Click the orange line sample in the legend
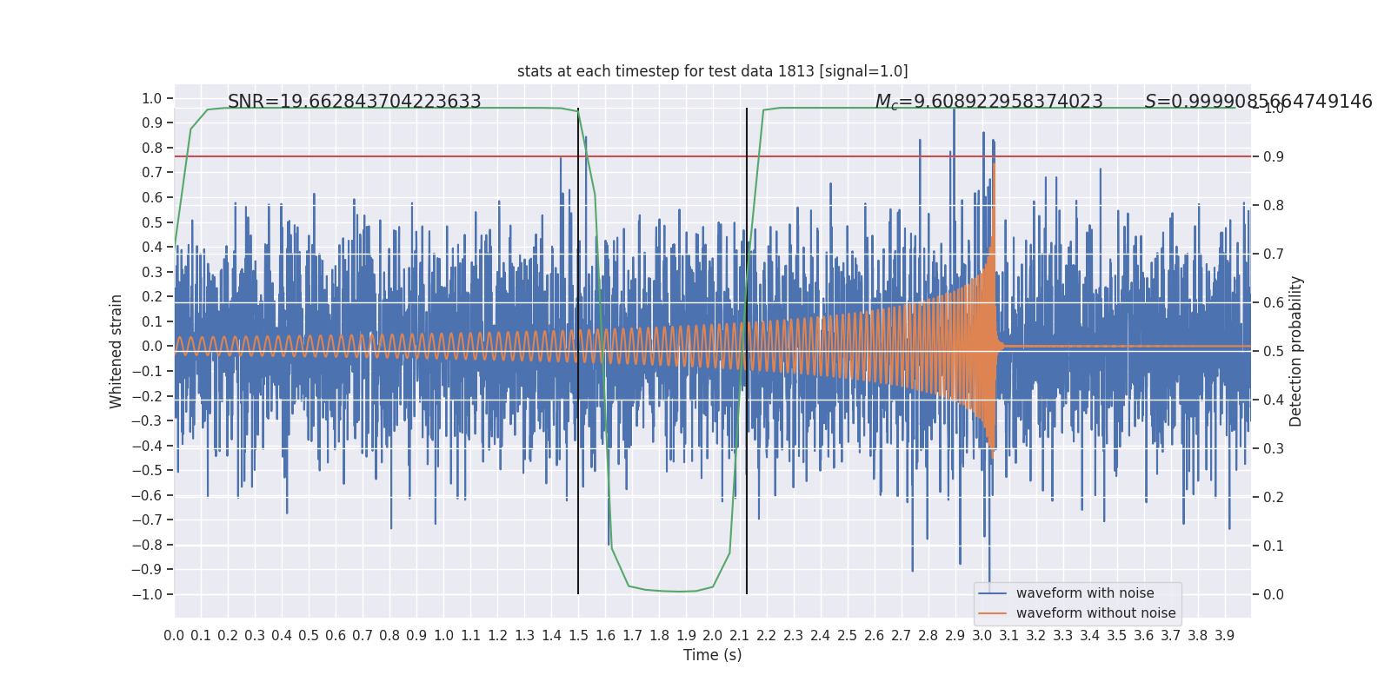The width and height of the screenshot is (1391, 695). click(992, 613)
